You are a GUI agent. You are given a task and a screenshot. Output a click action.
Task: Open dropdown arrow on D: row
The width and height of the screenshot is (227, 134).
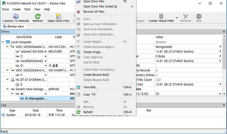point(46,66)
